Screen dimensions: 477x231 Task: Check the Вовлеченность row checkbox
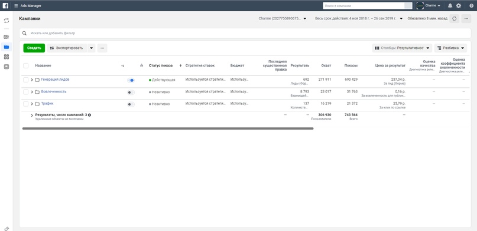tap(26, 92)
